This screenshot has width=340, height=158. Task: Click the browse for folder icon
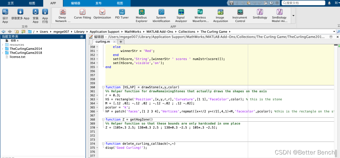(23, 32)
